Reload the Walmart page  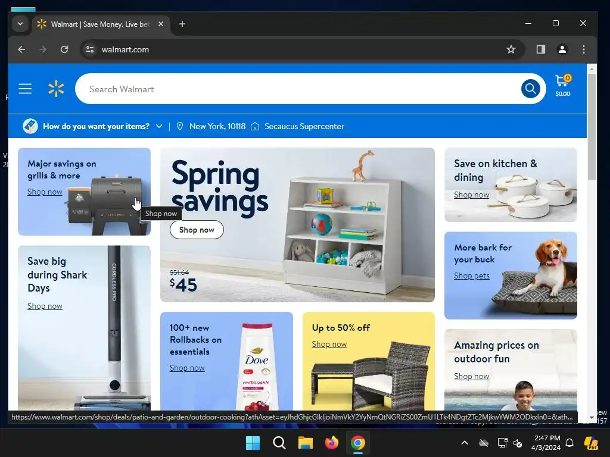tap(64, 49)
